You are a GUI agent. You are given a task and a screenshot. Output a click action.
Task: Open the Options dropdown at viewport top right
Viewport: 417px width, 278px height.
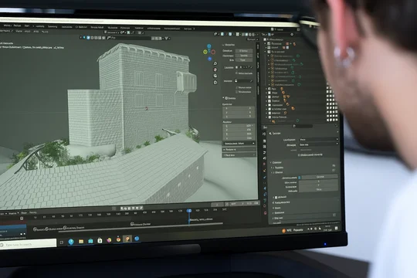pyautogui.click(x=253, y=39)
